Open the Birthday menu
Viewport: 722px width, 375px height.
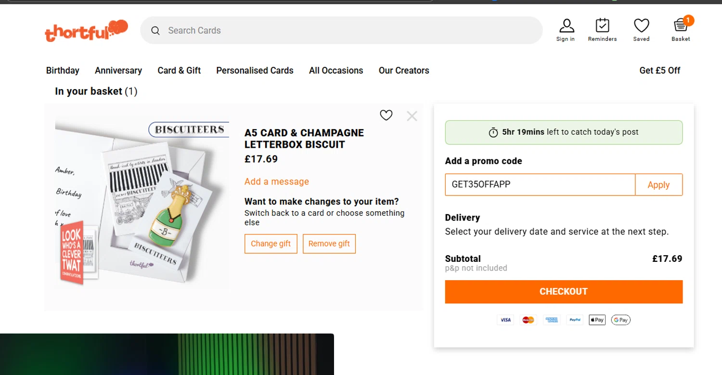point(63,70)
